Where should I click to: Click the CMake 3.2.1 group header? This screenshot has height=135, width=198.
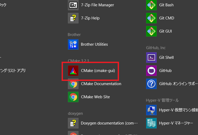(x=78, y=61)
